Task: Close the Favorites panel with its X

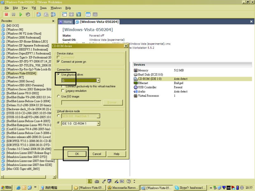Action: click(x=53, y=21)
